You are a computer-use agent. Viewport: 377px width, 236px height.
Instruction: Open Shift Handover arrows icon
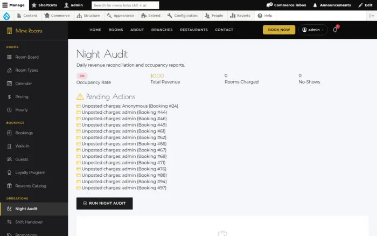9,222
